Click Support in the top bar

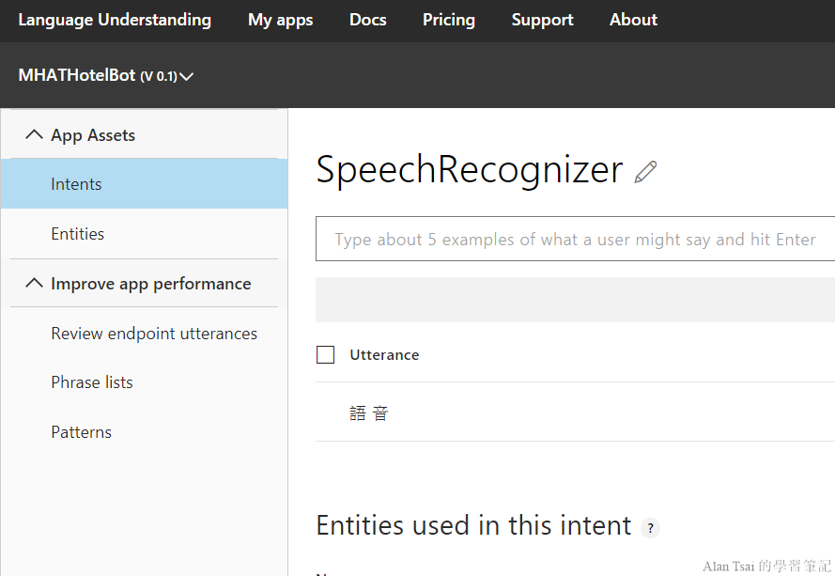542,20
